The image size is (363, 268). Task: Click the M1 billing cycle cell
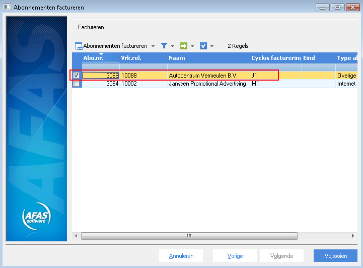(x=276, y=84)
